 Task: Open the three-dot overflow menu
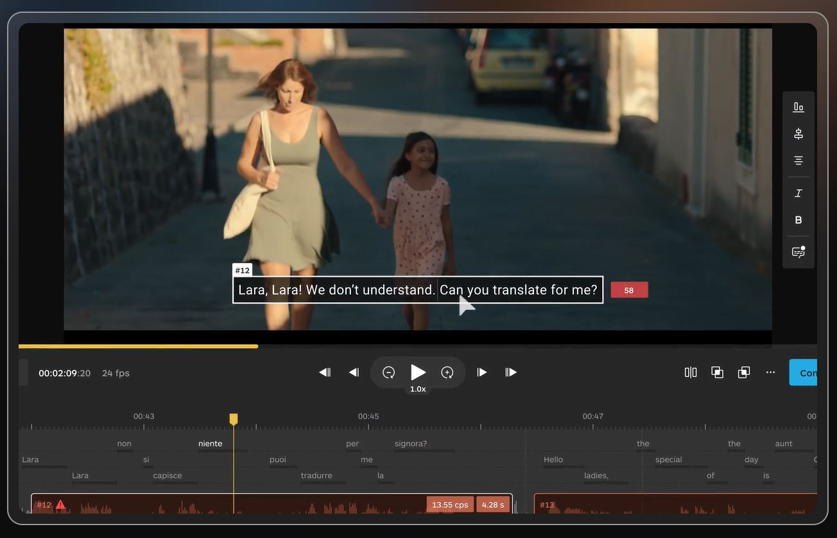(x=770, y=372)
